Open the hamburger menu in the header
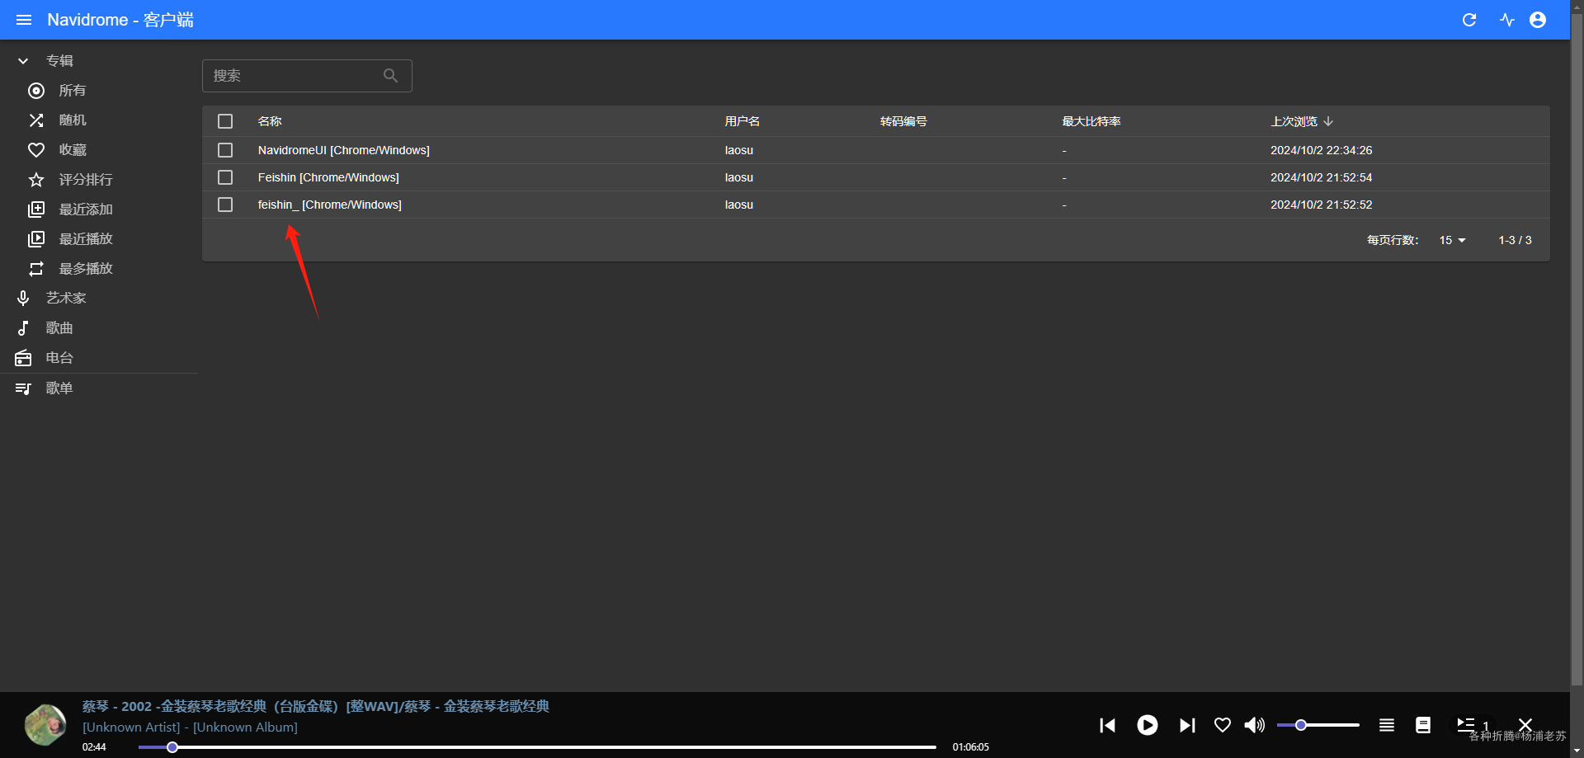This screenshot has height=758, width=1584. [x=24, y=20]
